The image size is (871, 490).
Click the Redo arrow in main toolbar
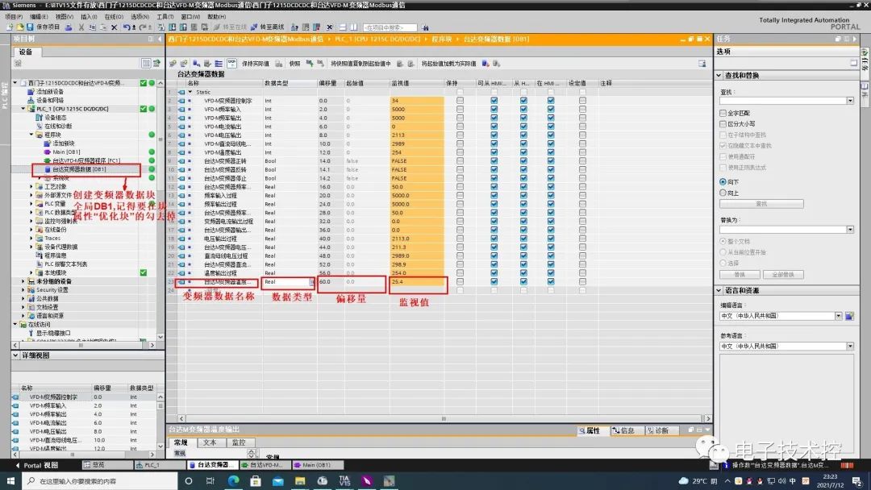pyautogui.click(x=143, y=27)
